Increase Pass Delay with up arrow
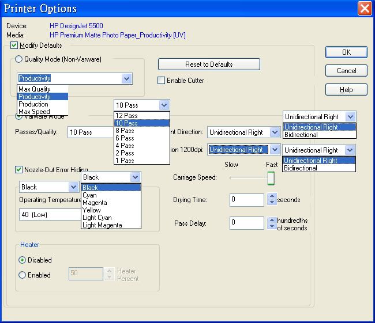Image resolution: width=375 pixels, height=323 pixels. (272, 219)
